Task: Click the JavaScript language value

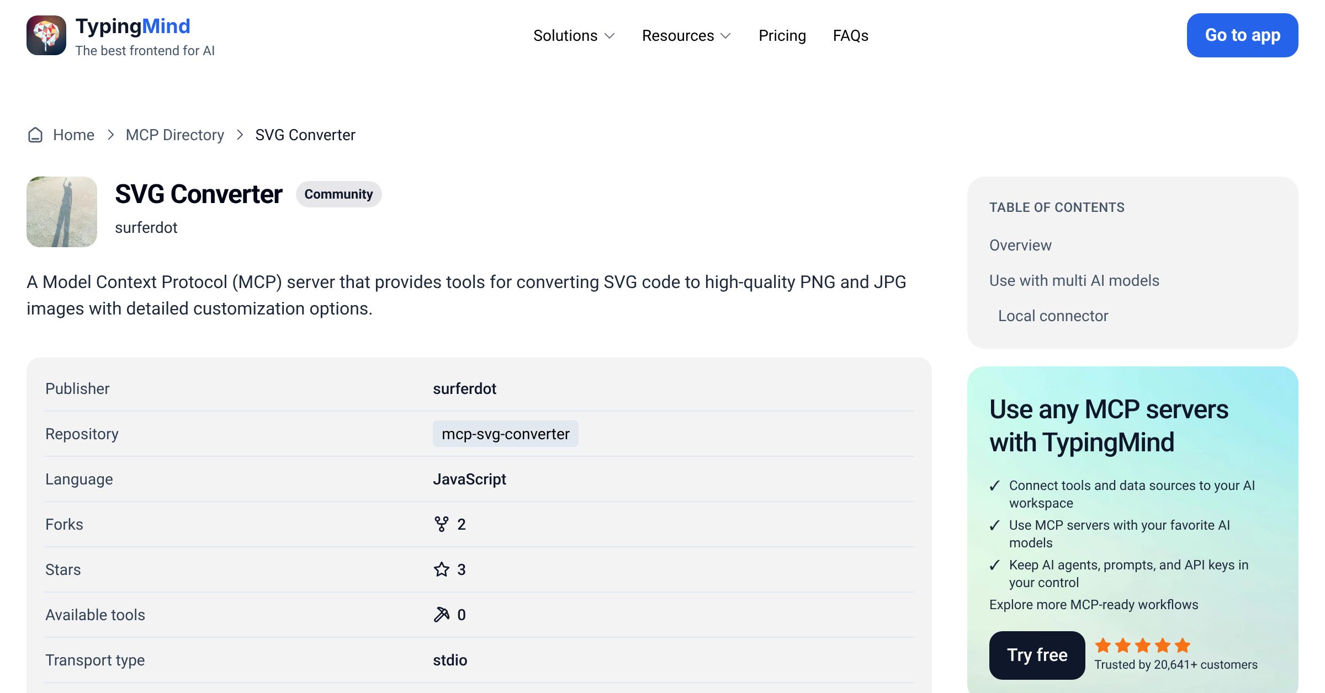Action: [x=469, y=479]
